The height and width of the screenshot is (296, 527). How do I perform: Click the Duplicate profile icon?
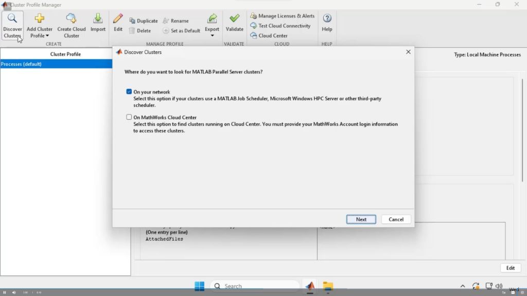pyautogui.click(x=132, y=21)
